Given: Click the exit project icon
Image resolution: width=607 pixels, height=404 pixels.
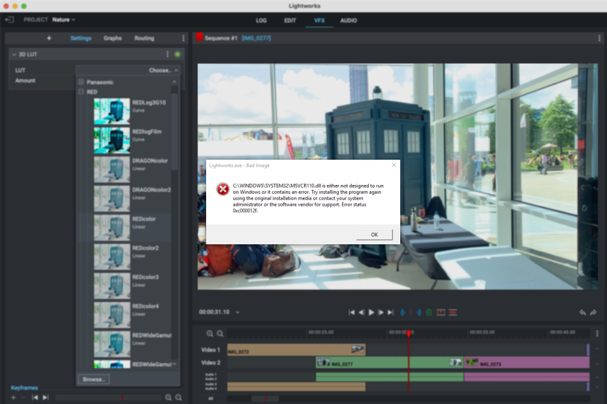Looking at the screenshot, I should pyautogui.click(x=9, y=20).
